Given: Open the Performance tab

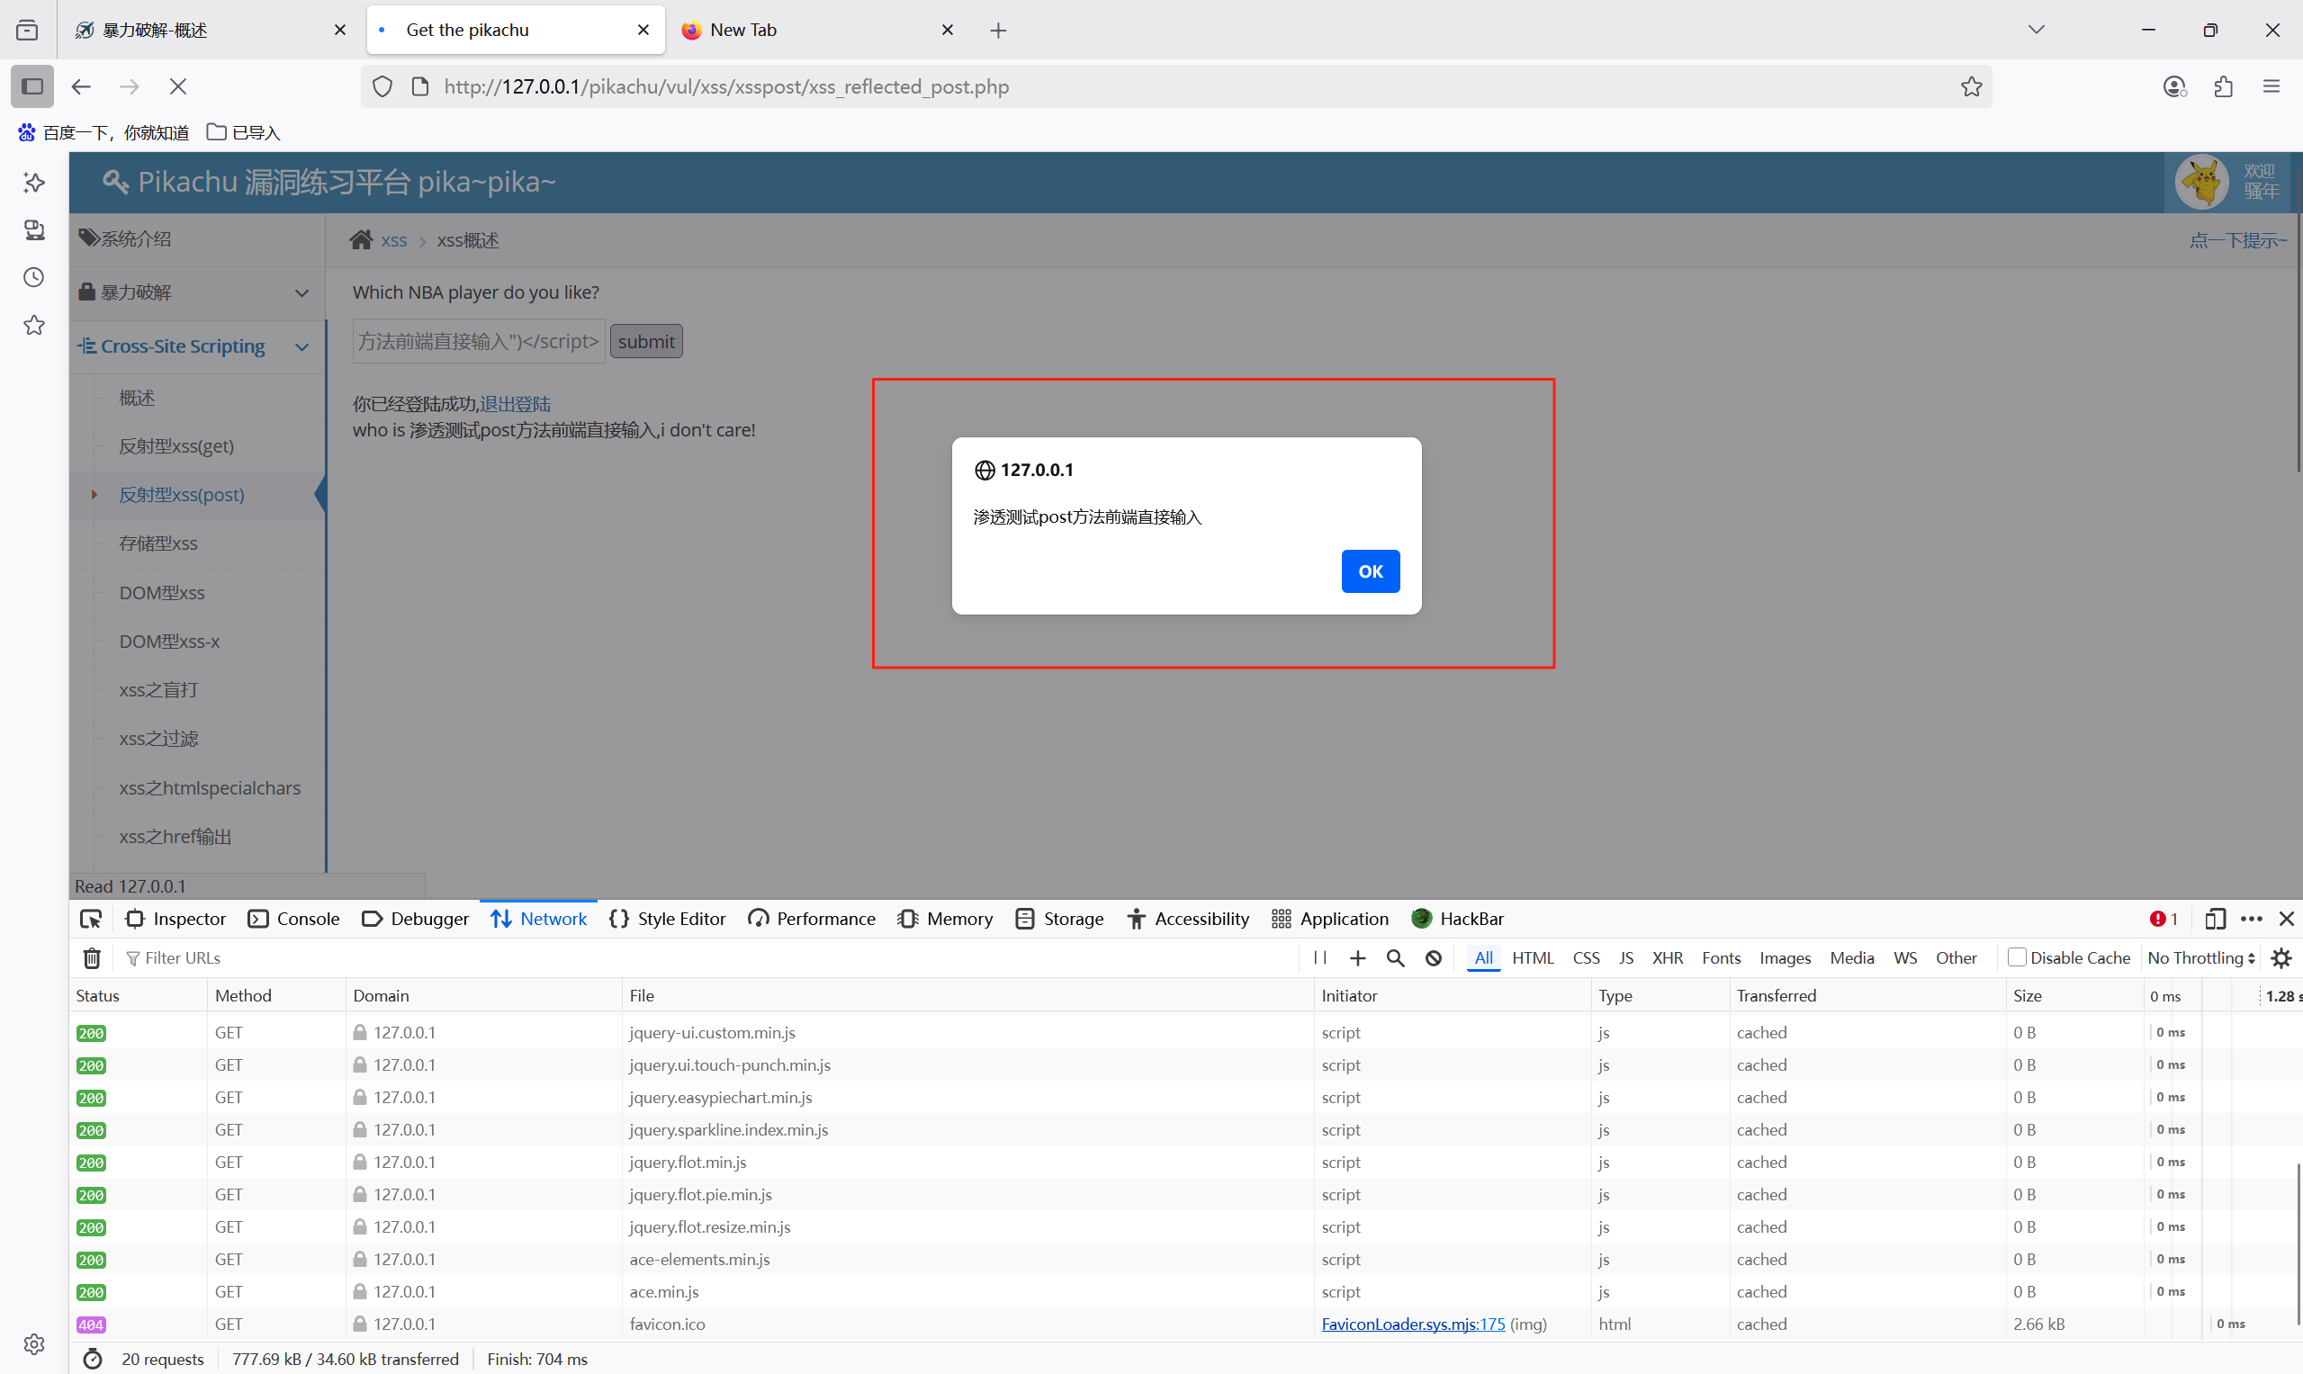Looking at the screenshot, I should click(x=811, y=919).
